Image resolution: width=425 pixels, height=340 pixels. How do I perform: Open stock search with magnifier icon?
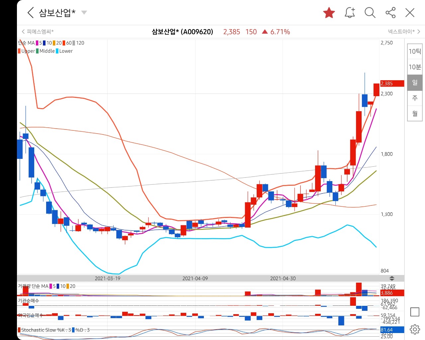pyautogui.click(x=370, y=13)
